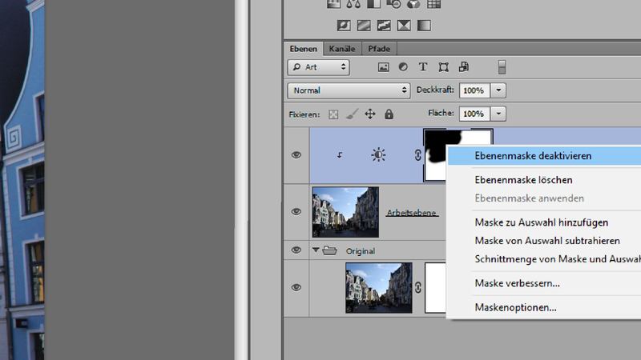The height and width of the screenshot is (360, 641).
Task: Click the lock position move icon
Action: 370,114
